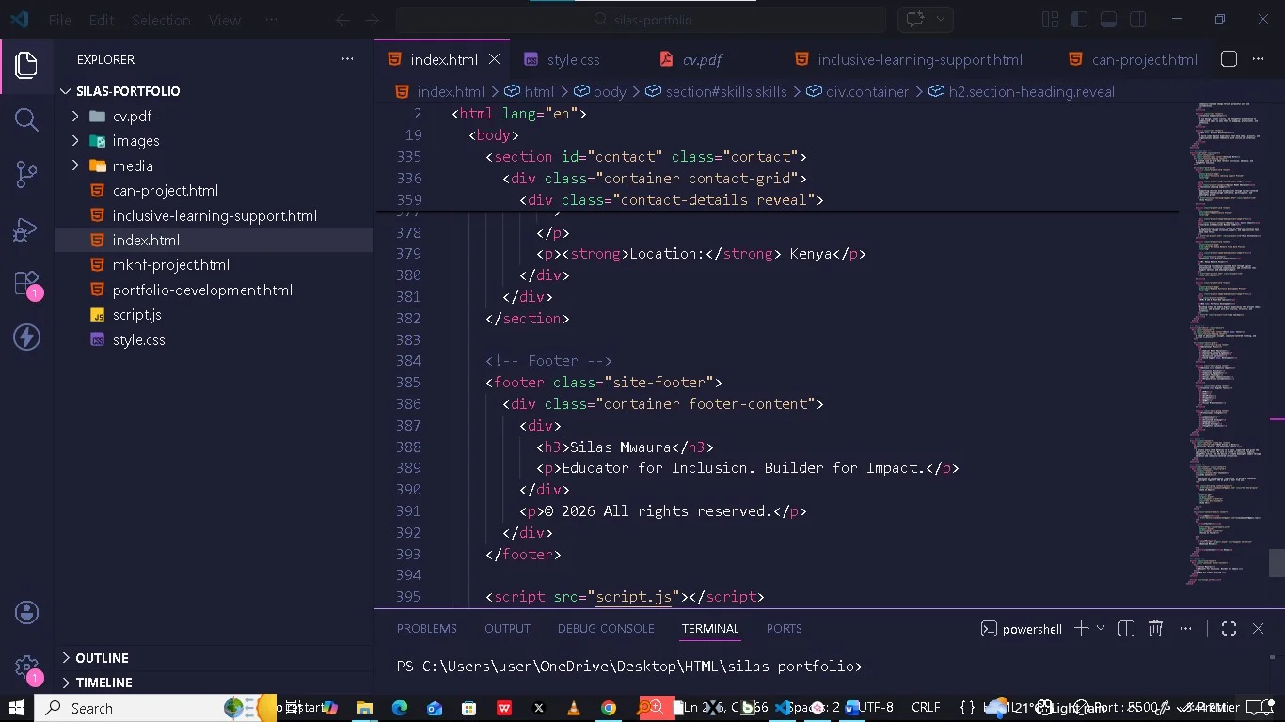This screenshot has height=722, width=1285.
Task: Open VLC media player from taskbar
Action: (574, 708)
